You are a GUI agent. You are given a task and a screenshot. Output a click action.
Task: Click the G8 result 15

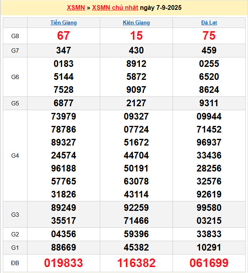click(136, 36)
